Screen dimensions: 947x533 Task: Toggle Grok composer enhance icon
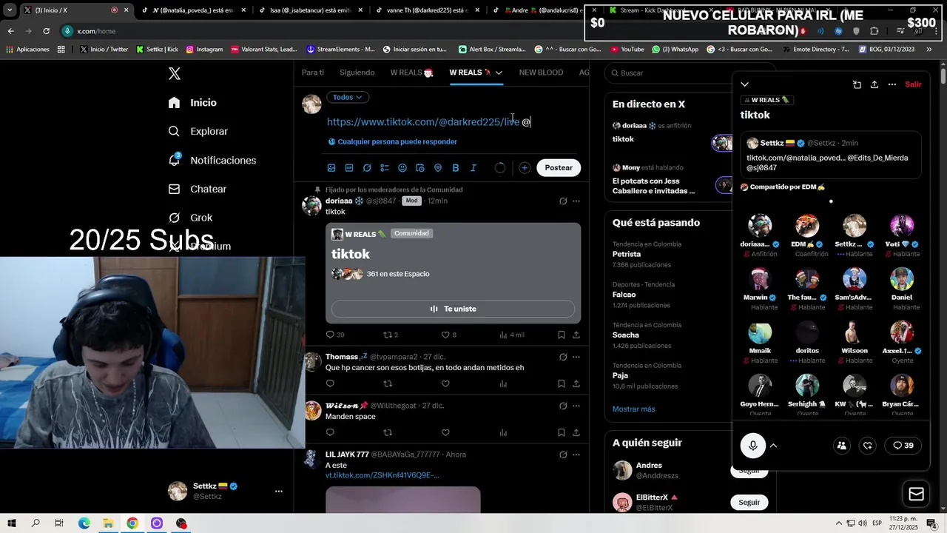[367, 168]
